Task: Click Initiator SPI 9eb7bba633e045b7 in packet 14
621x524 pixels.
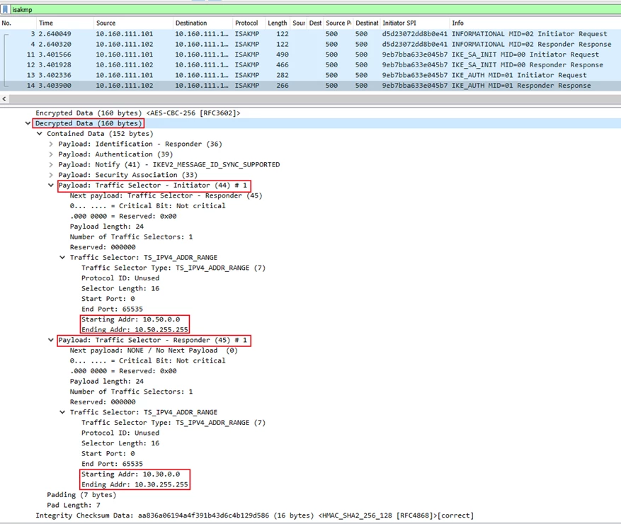Action: (415, 86)
